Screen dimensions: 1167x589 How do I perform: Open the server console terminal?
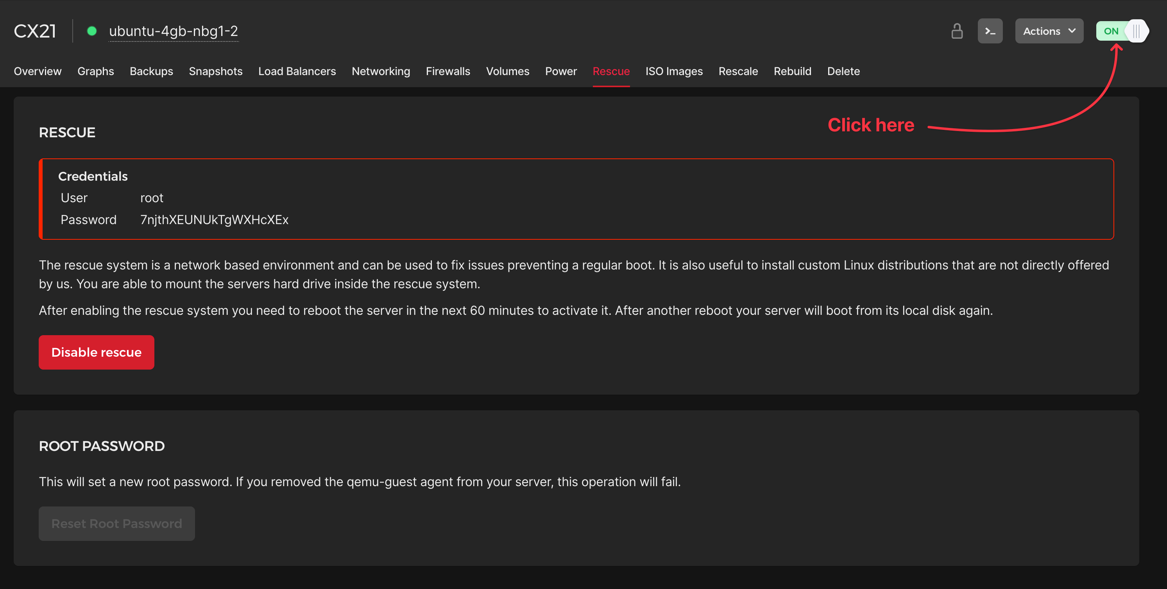click(x=990, y=31)
